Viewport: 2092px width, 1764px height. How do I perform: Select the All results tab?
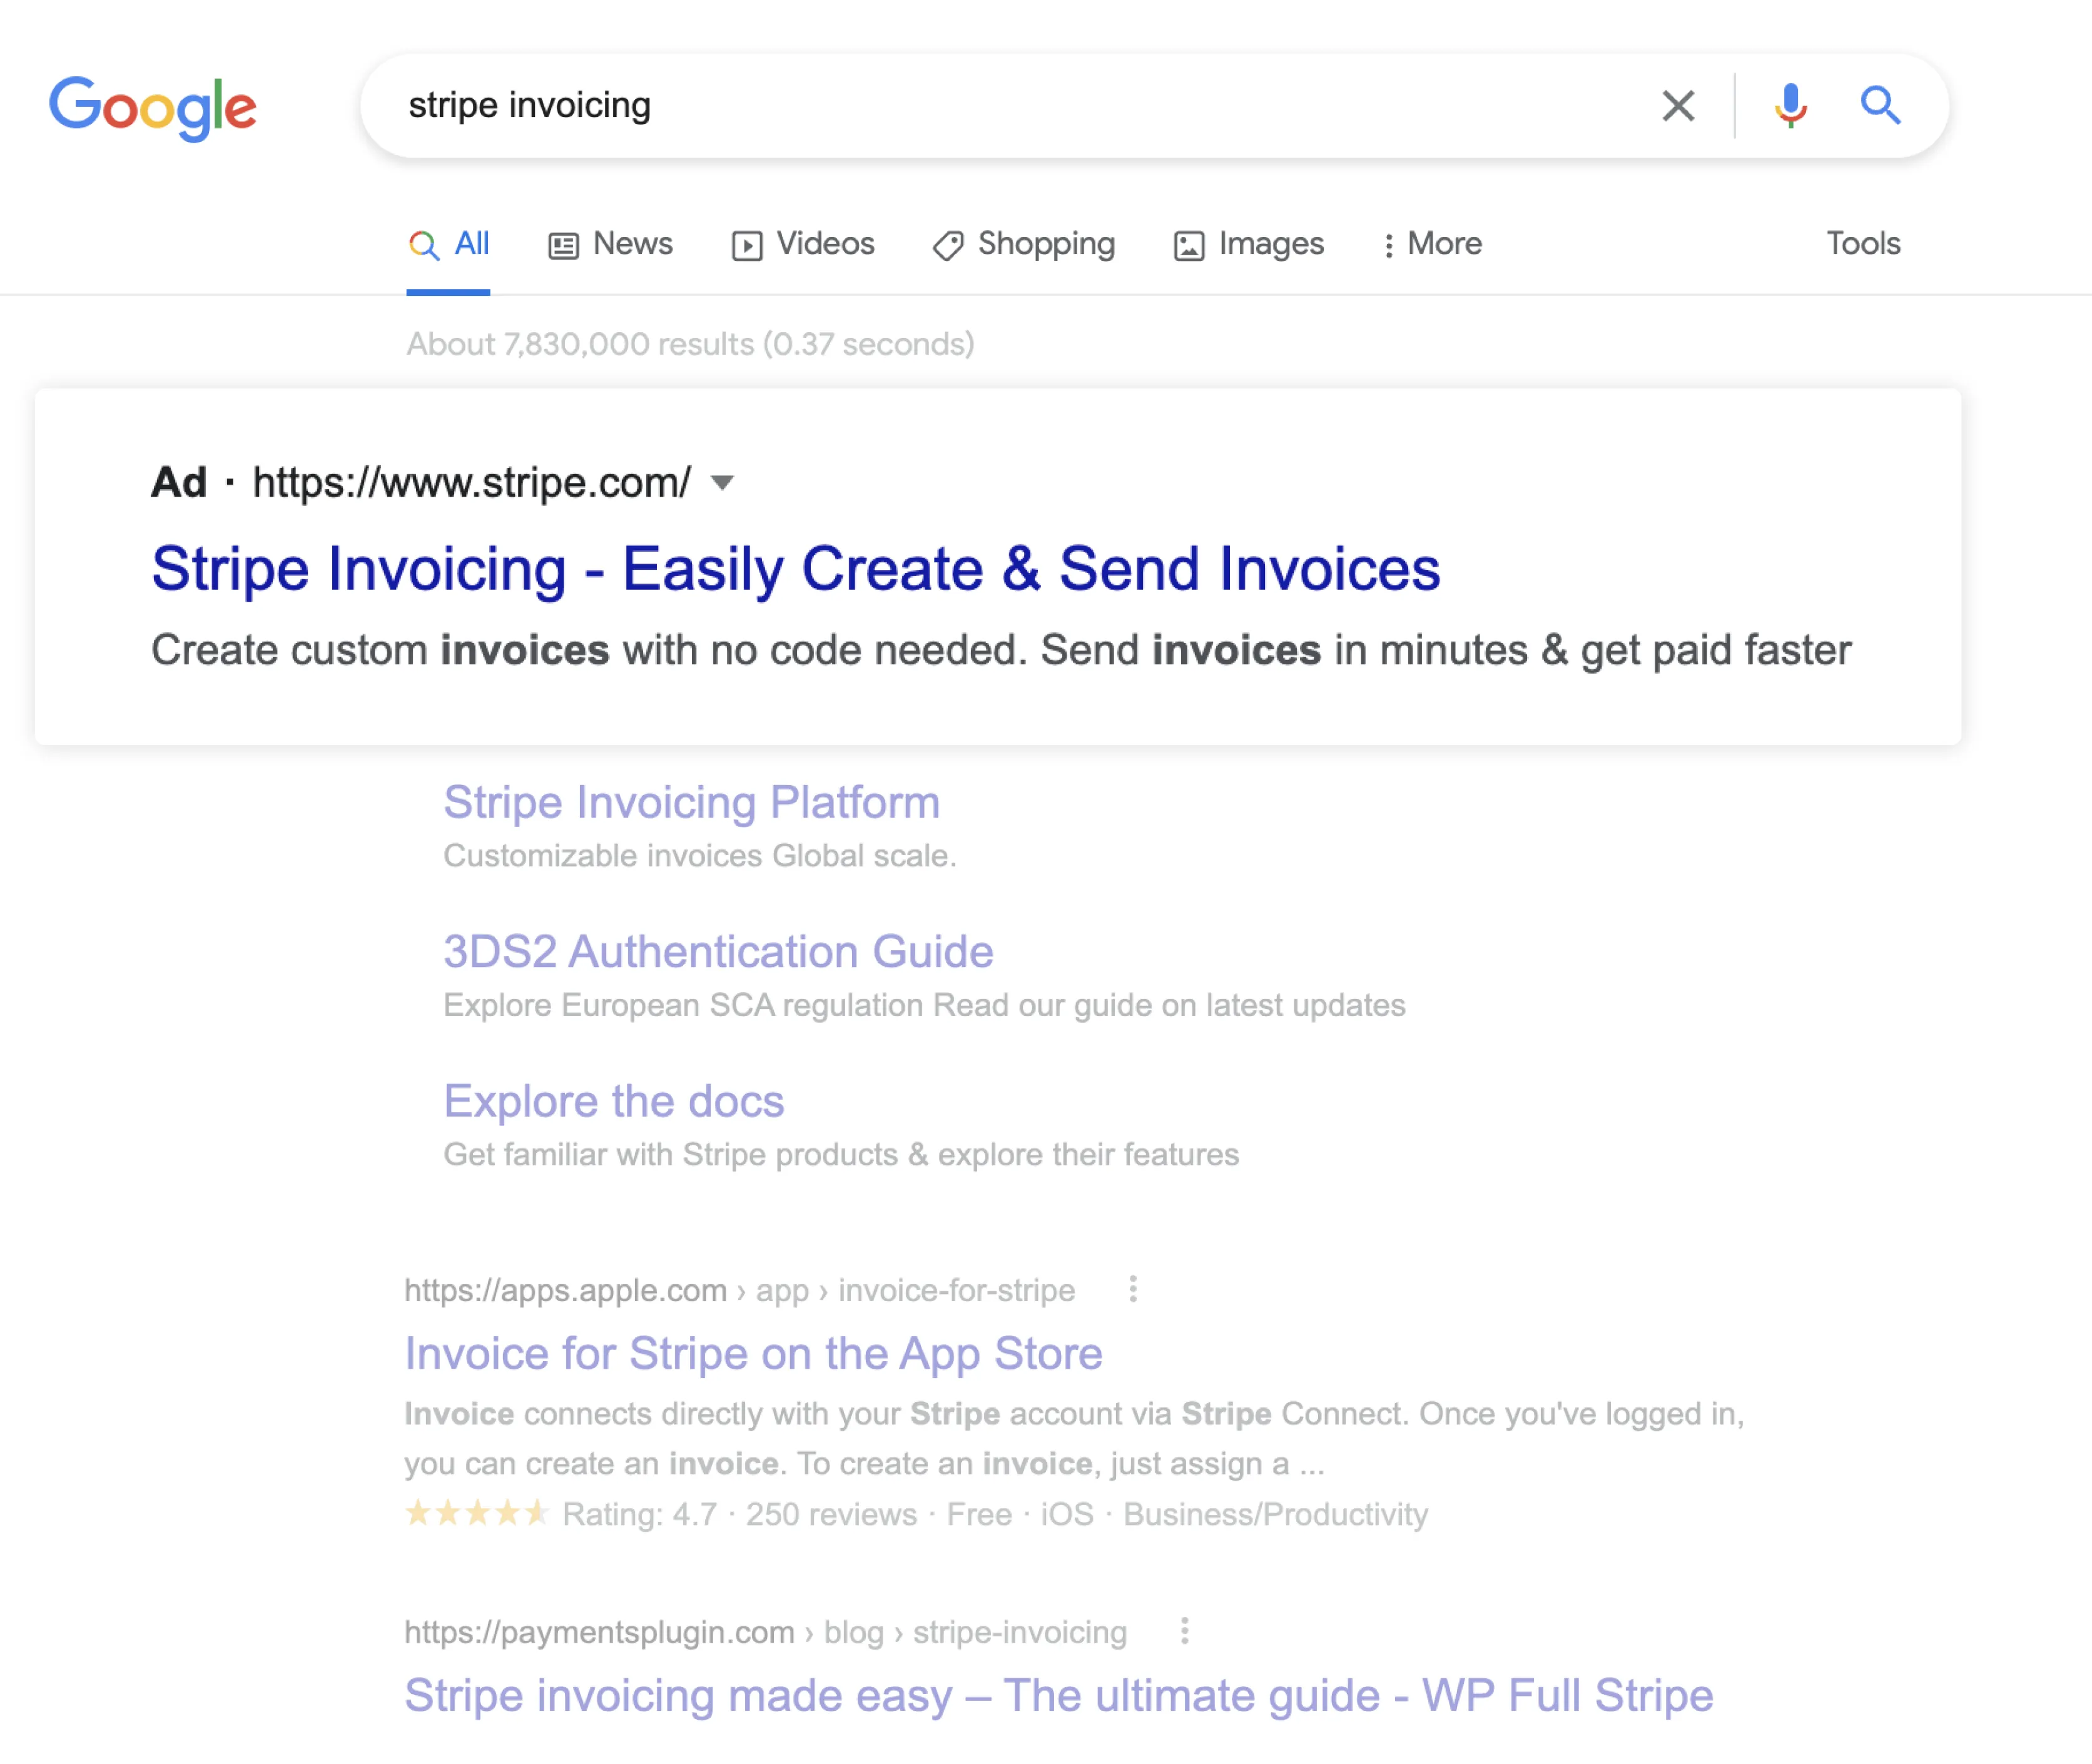pyautogui.click(x=449, y=244)
